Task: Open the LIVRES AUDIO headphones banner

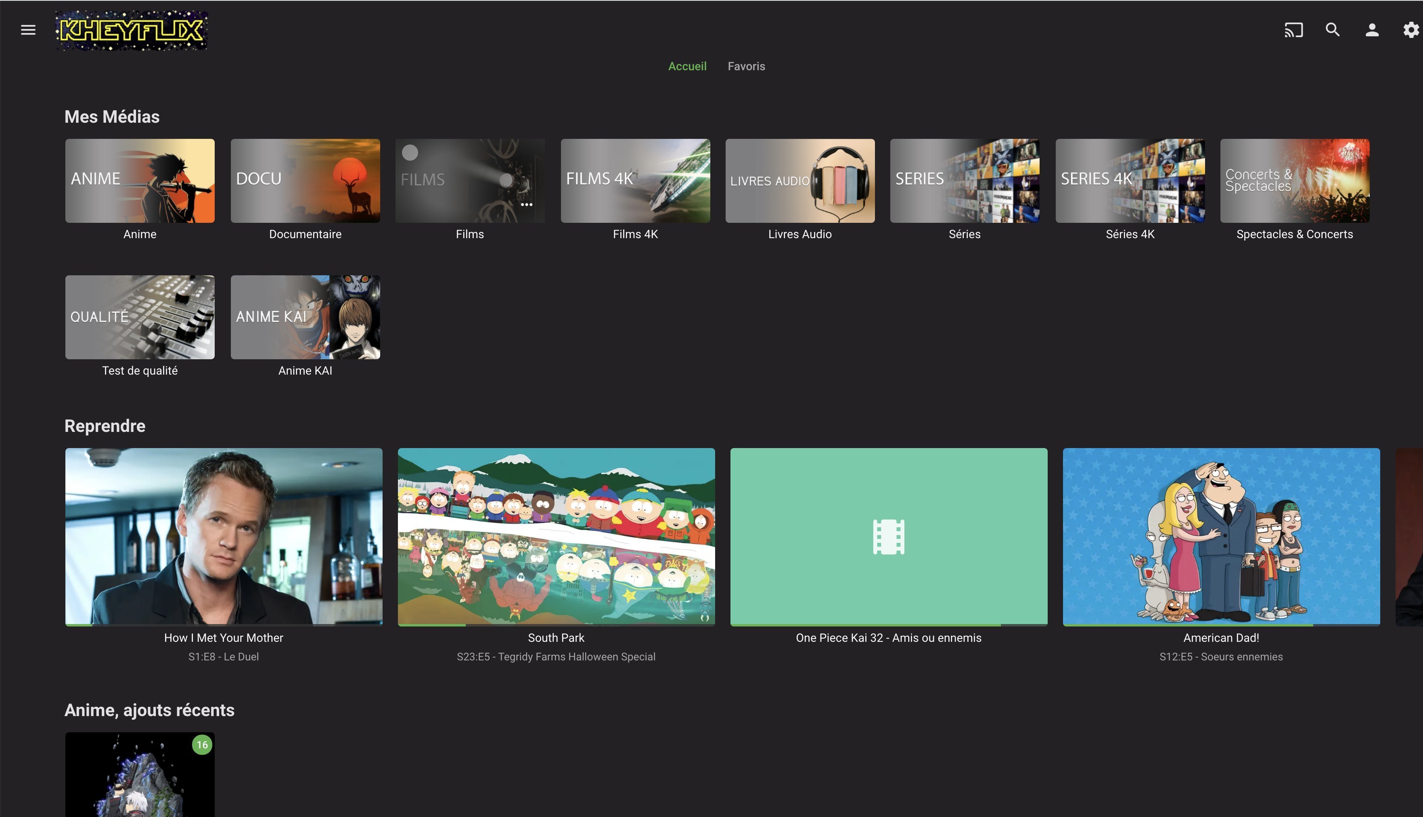Action: coord(800,181)
